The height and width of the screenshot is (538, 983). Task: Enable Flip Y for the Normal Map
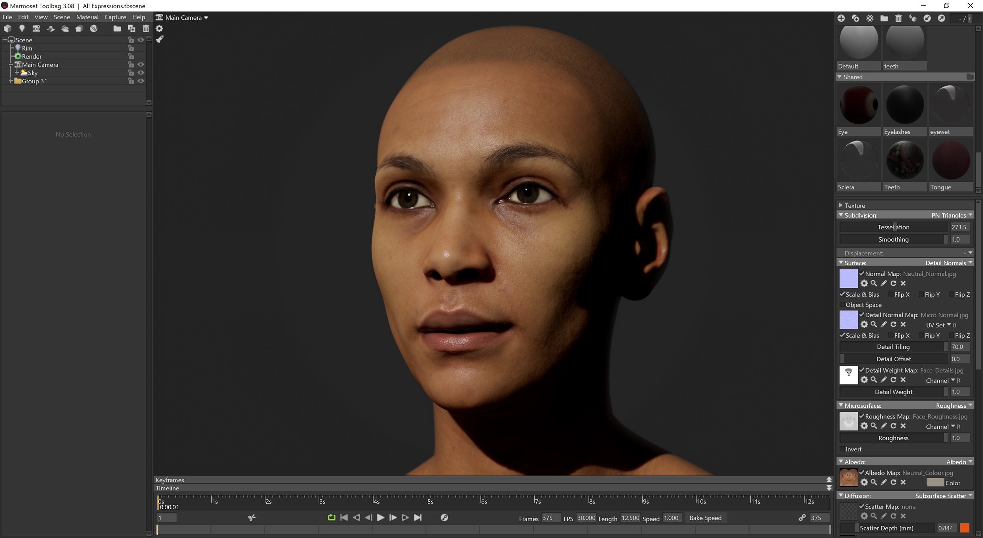pos(921,294)
